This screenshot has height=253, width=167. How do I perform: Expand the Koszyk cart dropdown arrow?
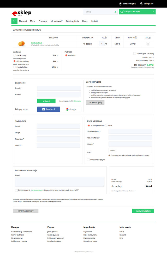(x=153, y=12)
